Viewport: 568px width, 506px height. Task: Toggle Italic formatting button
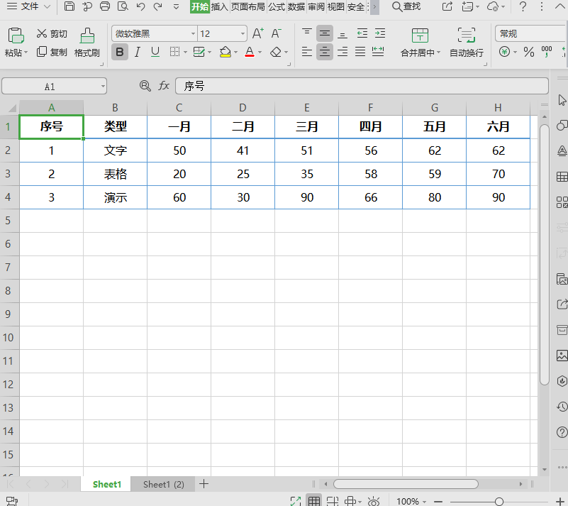(x=138, y=53)
